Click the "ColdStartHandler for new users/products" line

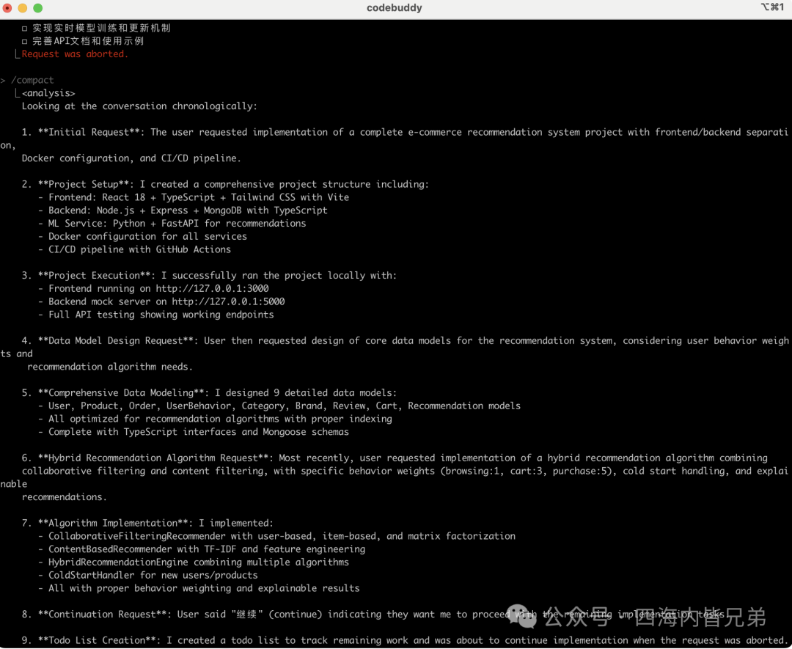pyautogui.click(x=148, y=575)
